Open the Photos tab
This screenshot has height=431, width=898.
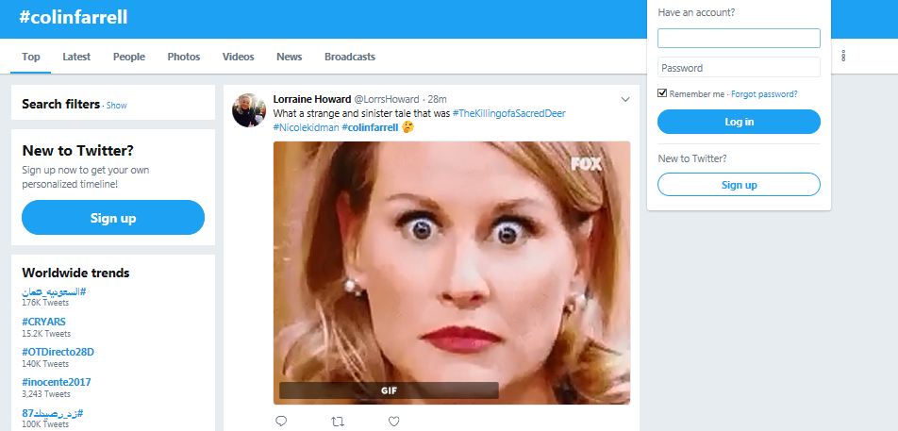coord(184,57)
